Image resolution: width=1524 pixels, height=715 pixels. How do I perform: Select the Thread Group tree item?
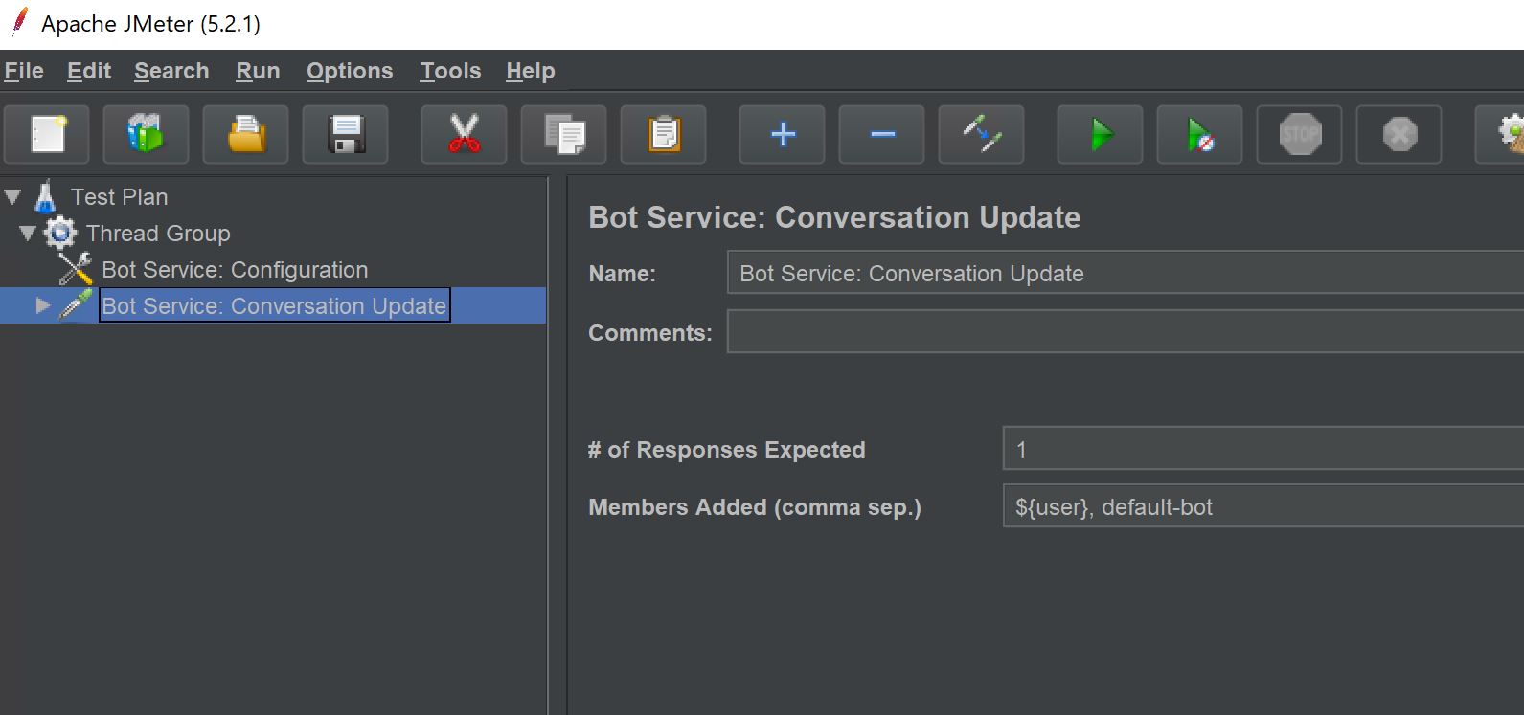pyautogui.click(x=158, y=234)
